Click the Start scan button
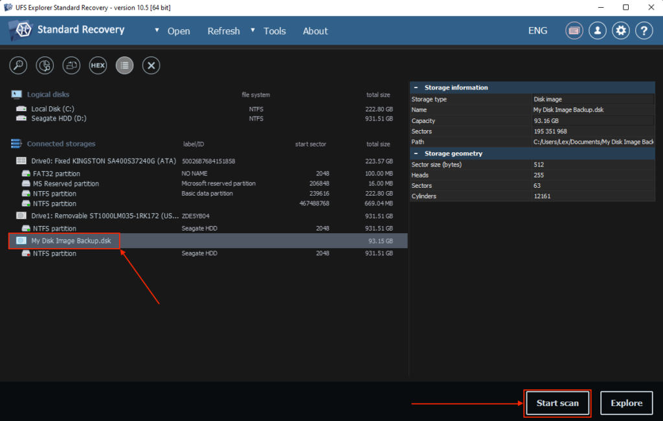Screen dimensions: 663x421 click(x=557, y=402)
